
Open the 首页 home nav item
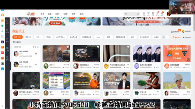click(x=42, y=14)
